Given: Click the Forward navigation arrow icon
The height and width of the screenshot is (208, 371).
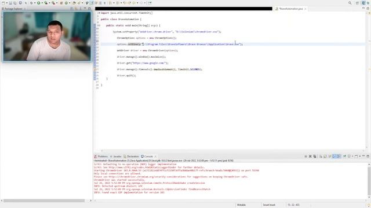Looking at the screenshot, I should click(141, 3).
